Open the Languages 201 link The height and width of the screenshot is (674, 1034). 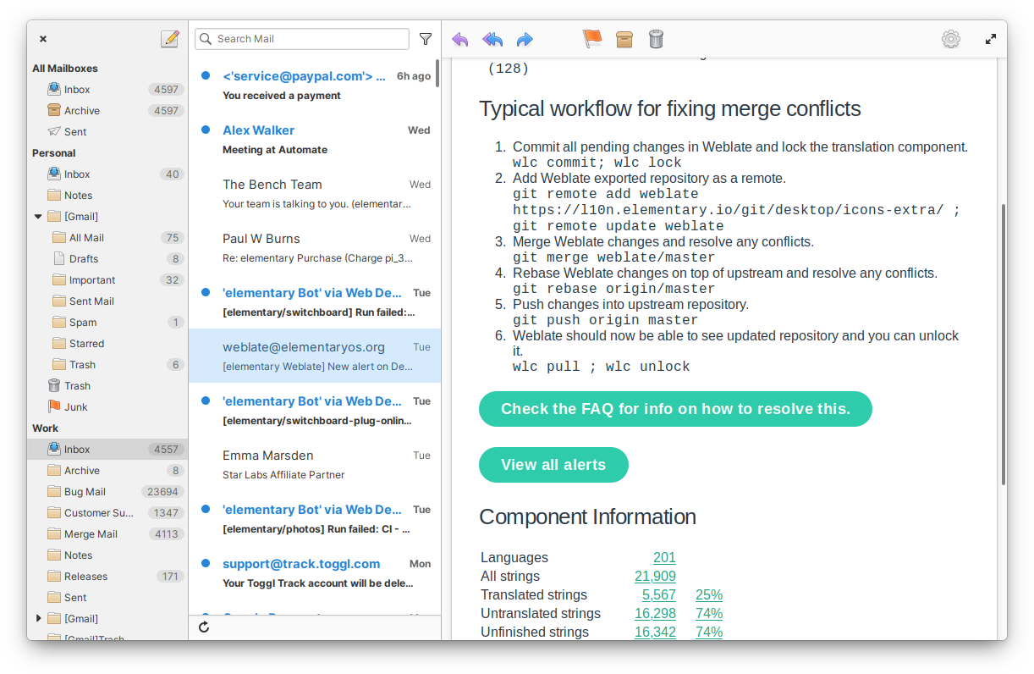[664, 558]
